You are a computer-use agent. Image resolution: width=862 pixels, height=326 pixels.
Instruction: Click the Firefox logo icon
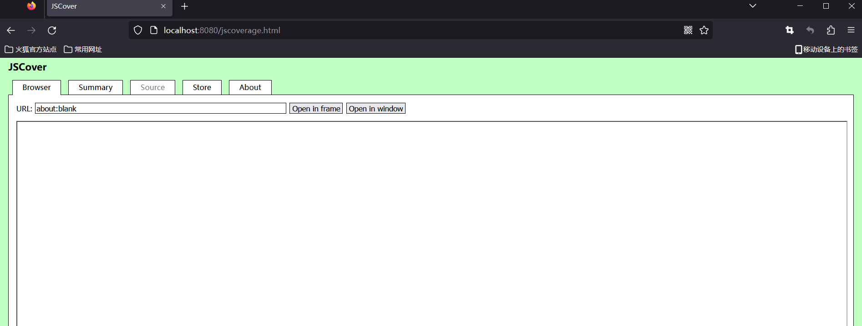31,6
